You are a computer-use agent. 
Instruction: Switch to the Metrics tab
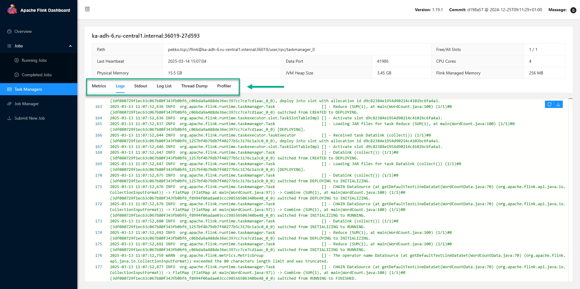click(x=99, y=86)
